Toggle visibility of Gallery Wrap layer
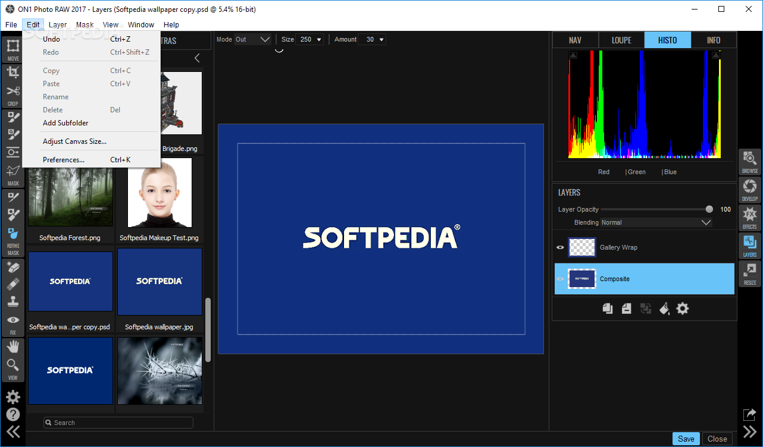This screenshot has height=447, width=763. 560,247
